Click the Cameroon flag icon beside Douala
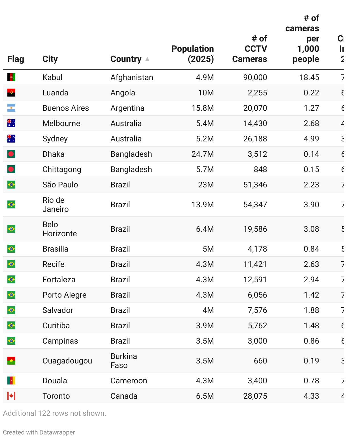The height and width of the screenshot is (439, 347). pos(11,381)
